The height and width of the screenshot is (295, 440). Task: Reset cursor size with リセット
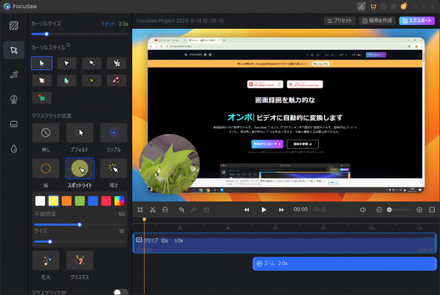108,24
